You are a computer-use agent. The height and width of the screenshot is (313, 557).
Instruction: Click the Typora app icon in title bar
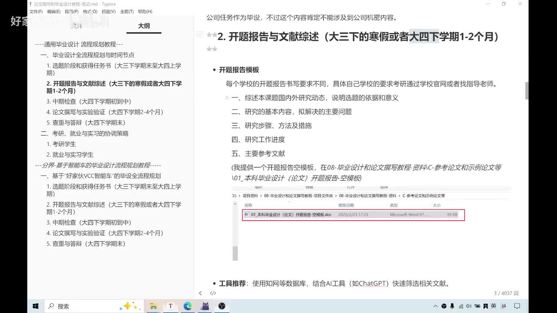pyautogui.click(x=30, y=3)
